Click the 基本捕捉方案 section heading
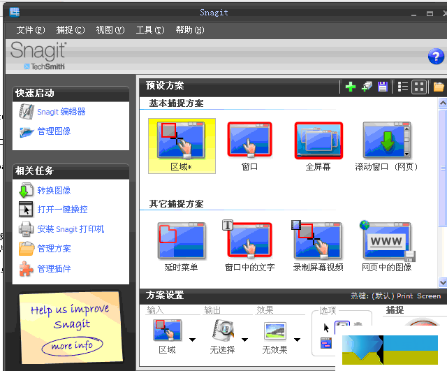The image size is (447, 371). [x=176, y=103]
